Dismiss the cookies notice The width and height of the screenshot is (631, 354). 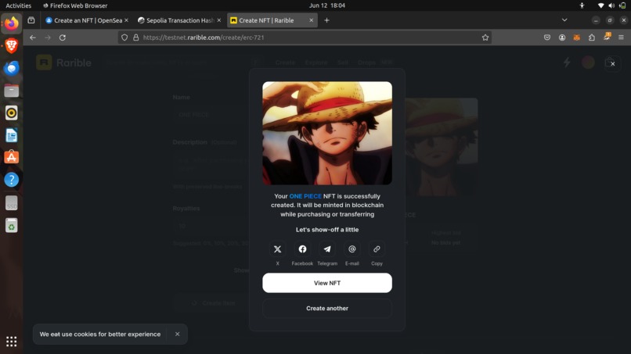[177, 334]
